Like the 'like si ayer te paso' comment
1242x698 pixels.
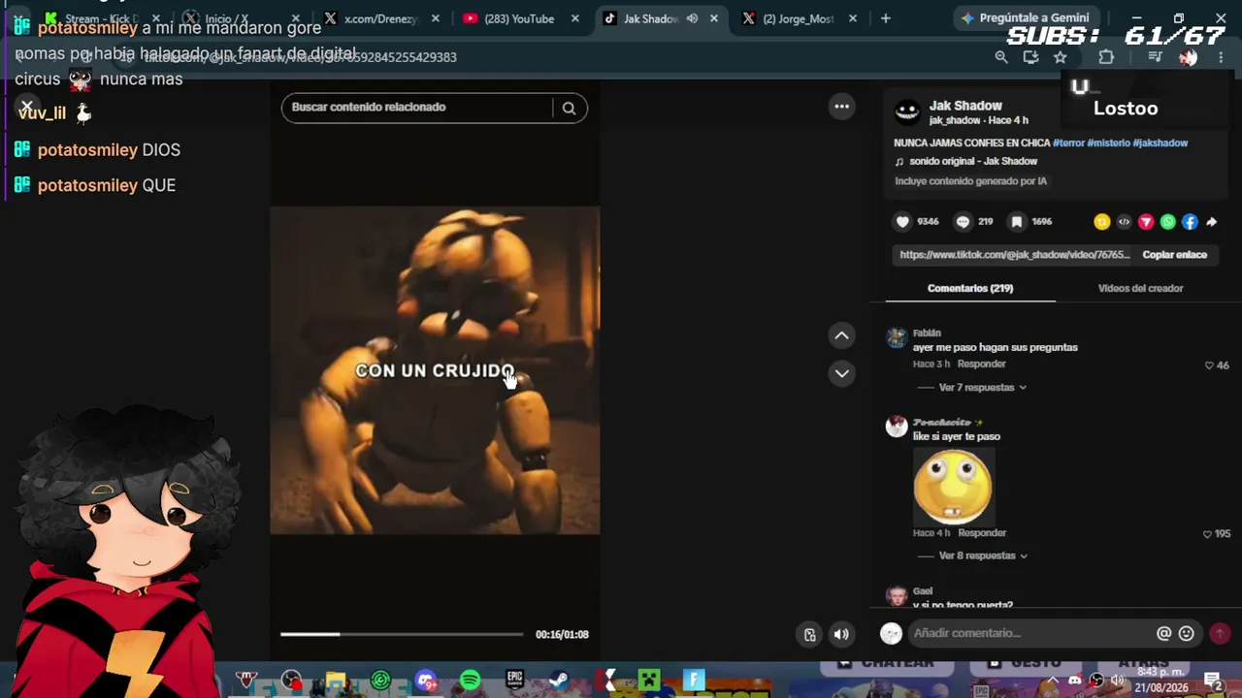tap(1207, 534)
